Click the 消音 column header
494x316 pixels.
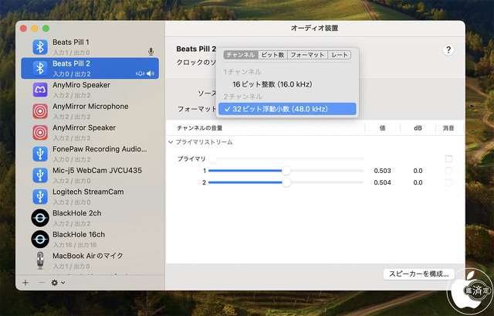point(448,127)
